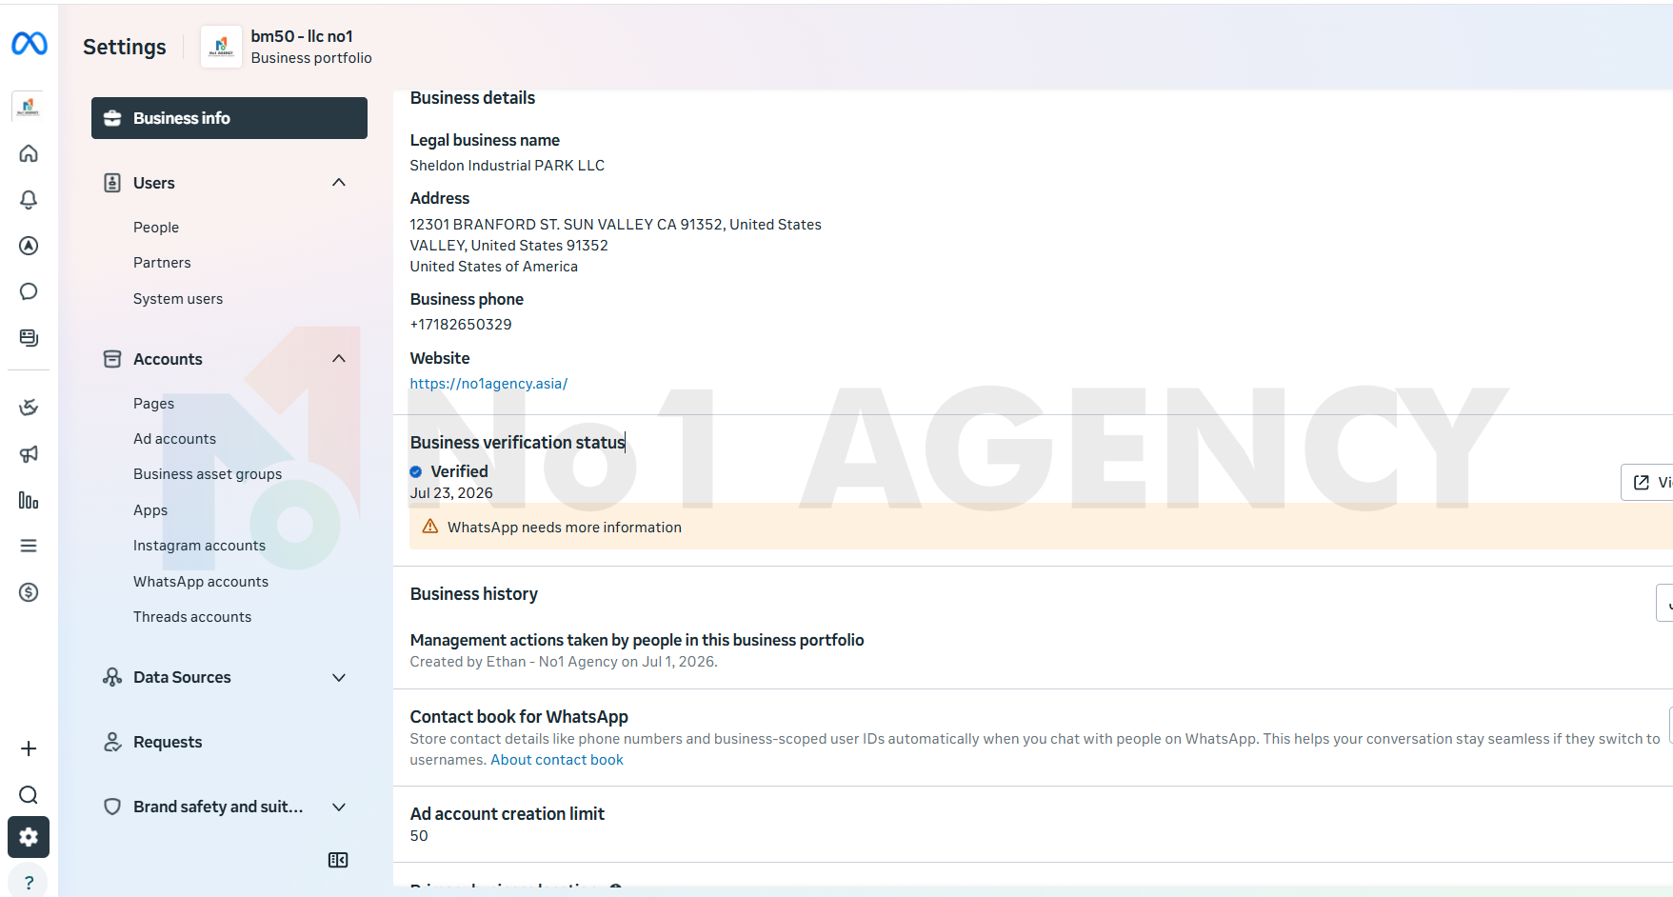Screen dimensions: 1673x897
Task: Click Created by Ethan - No1 Agency text
Action: (564, 662)
